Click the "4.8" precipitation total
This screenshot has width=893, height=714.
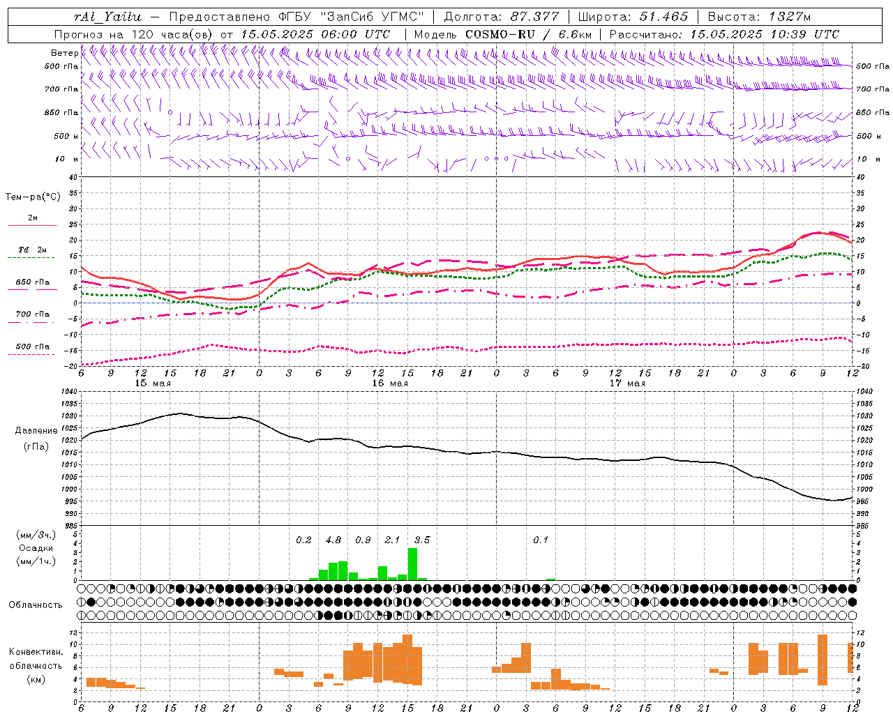[x=333, y=540]
